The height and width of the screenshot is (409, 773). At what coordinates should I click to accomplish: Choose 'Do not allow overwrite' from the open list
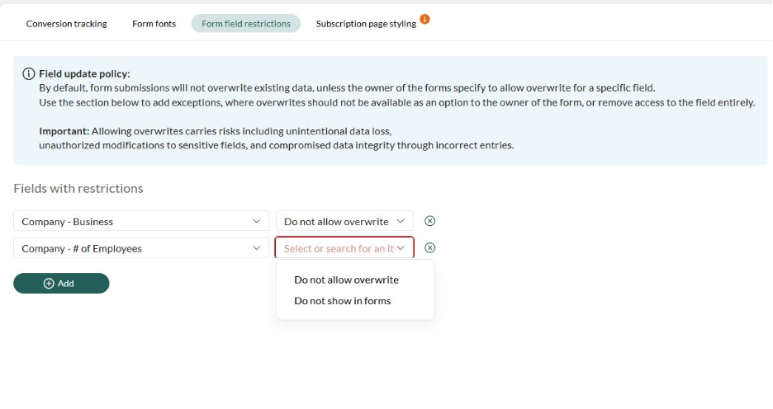[x=346, y=280]
